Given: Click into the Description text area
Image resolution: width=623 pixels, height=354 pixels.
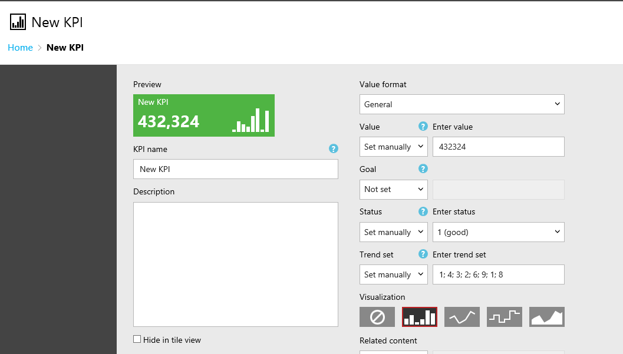Looking at the screenshot, I should tap(235, 264).
